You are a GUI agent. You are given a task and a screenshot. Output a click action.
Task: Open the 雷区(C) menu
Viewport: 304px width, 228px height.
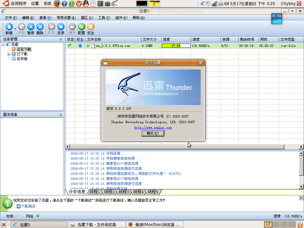coord(87,18)
